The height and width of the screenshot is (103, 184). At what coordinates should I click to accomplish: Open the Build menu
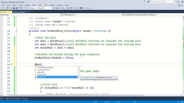pos(21,5)
